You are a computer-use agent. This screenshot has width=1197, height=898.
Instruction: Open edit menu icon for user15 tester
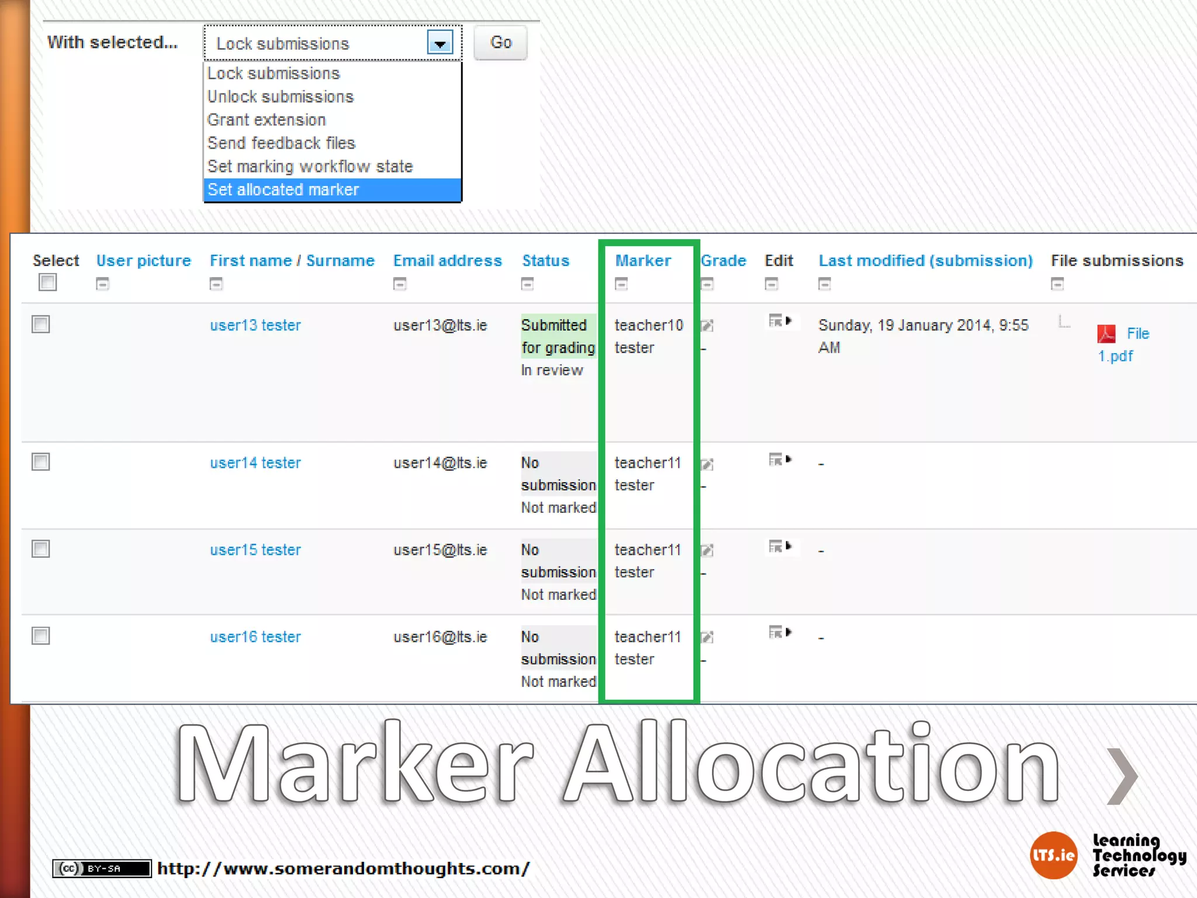[780, 547]
